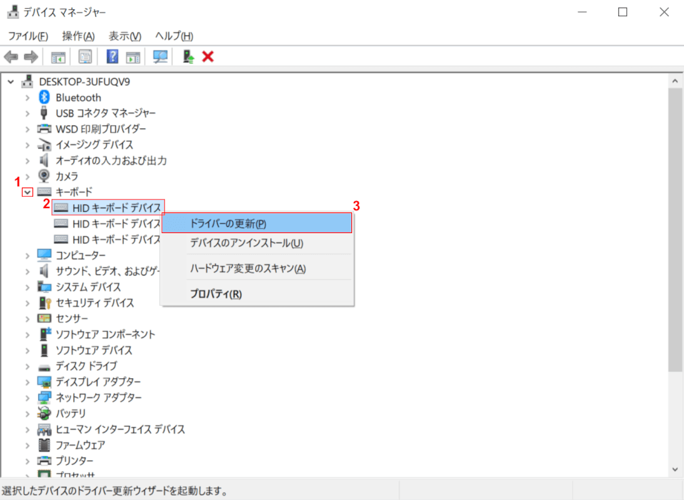This screenshot has width=684, height=500.
Task: Collapse the キーボード category
Action: click(27, 192)
